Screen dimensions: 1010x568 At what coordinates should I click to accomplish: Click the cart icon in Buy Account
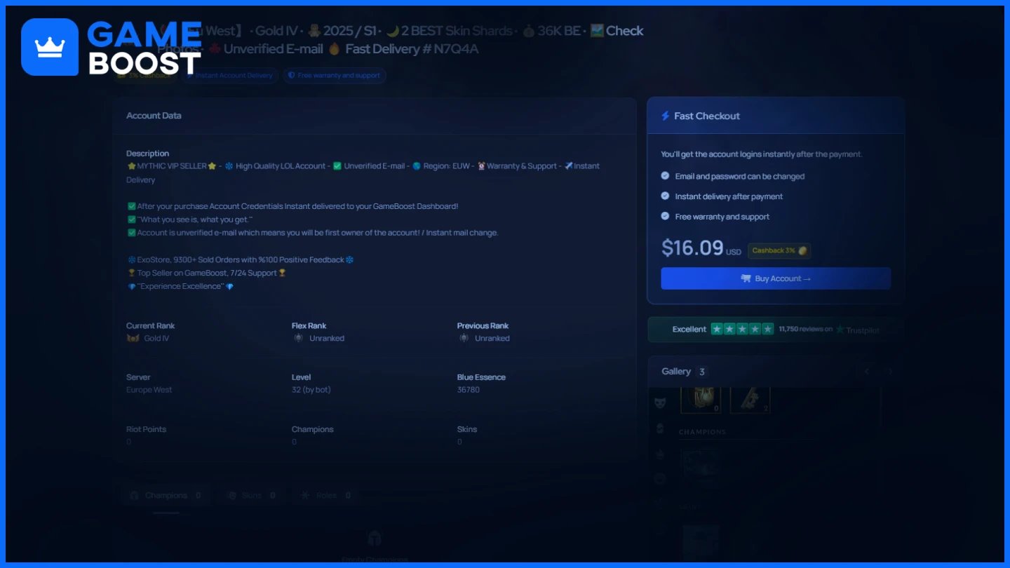tap(746, 278)
